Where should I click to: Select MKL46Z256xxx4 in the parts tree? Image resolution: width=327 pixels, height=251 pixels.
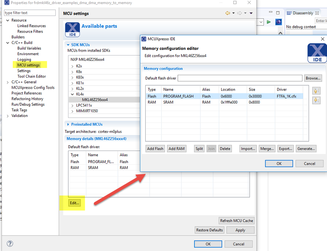(95, 100)
